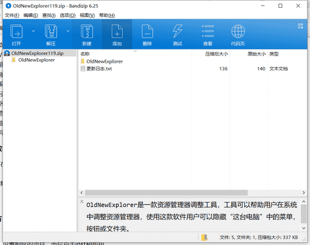Image resolution: width=310 pixels, height=245 pixels.
Task: Click the Bandizip app icon in title bar
Action: tap(8, 6)
